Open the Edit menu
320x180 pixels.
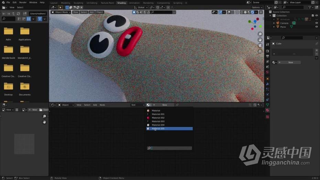(x=14, y=2)
